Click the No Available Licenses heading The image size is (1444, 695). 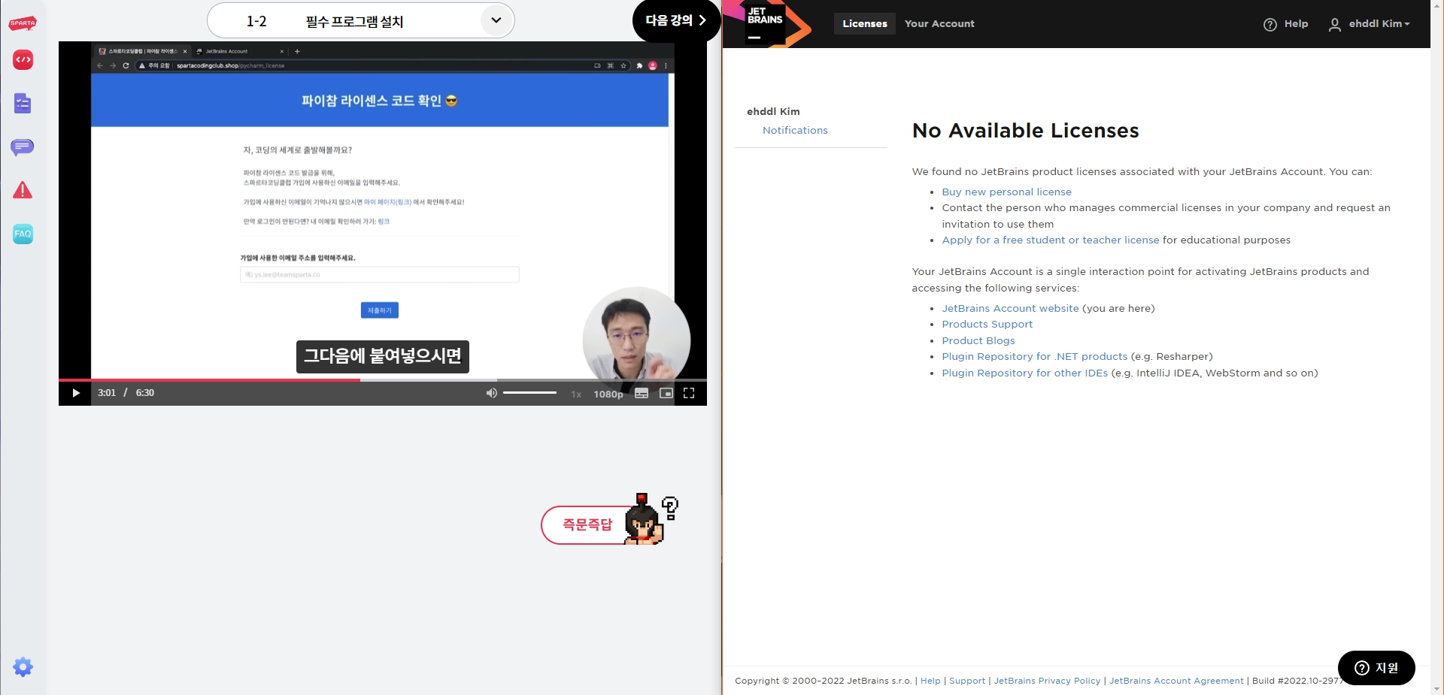coord(1025,131)
